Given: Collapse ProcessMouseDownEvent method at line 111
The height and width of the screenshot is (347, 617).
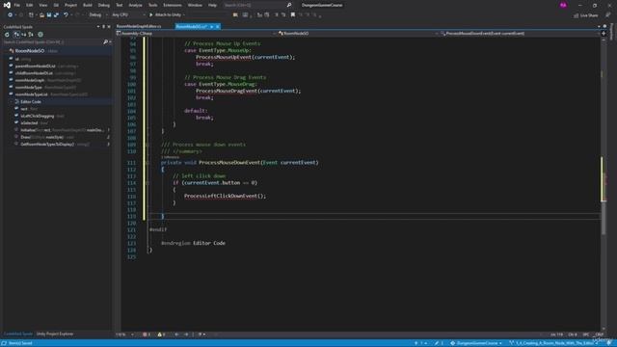Looking at the screenshot, I should click(x=148, y=163).
